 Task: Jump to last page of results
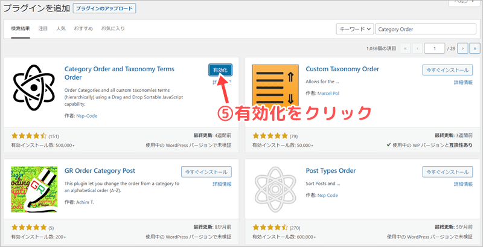pyautogui.click(x=475, y=48)
